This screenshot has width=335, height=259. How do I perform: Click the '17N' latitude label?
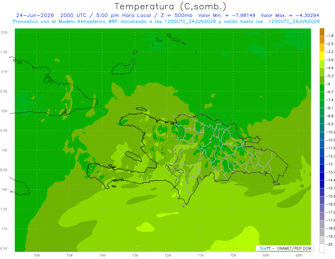point(4,229)
